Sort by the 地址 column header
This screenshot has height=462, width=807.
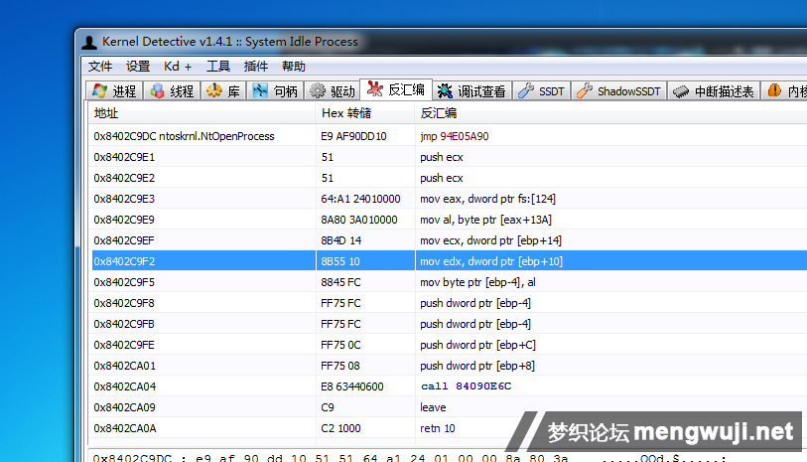tap(202, 113)
